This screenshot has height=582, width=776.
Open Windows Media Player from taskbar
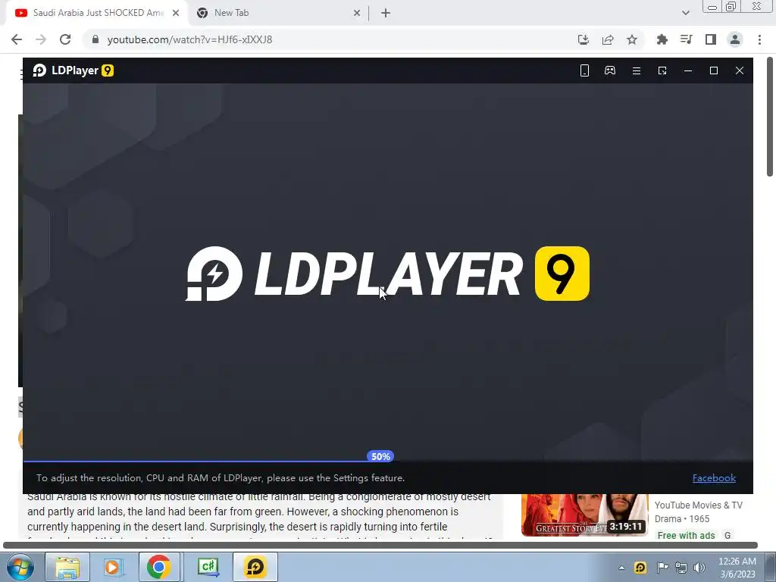tap(113, 567)
